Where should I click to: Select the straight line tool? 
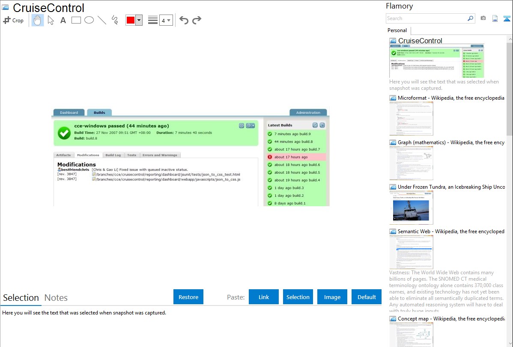(102, 20)
